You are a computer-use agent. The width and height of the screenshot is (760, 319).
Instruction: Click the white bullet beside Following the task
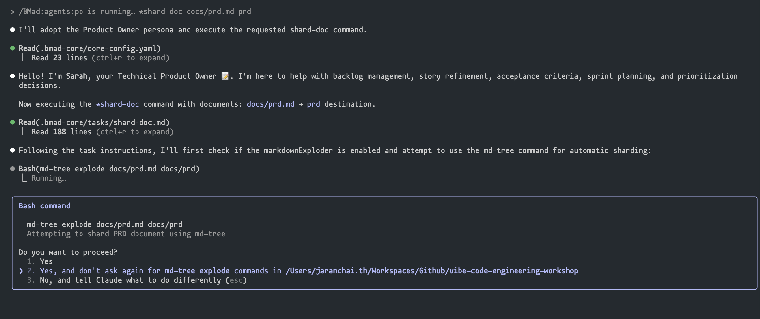(x=13, y=150)
